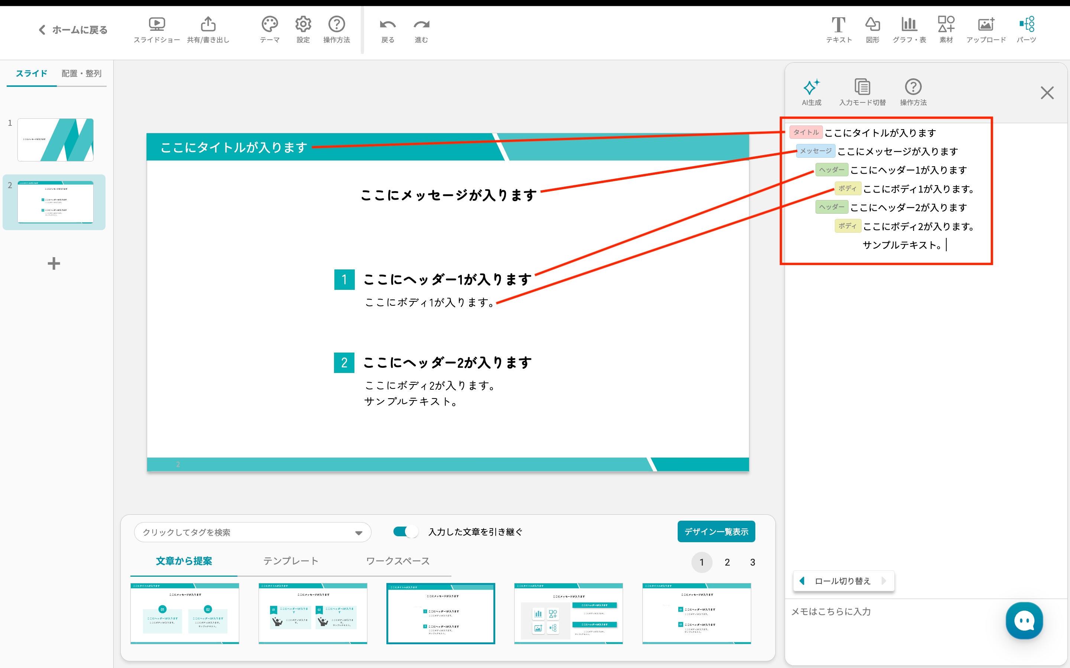Screen dimensions: 1070x668
Task: Click the デザイン一覧表示 button
Action: (716, 531)
